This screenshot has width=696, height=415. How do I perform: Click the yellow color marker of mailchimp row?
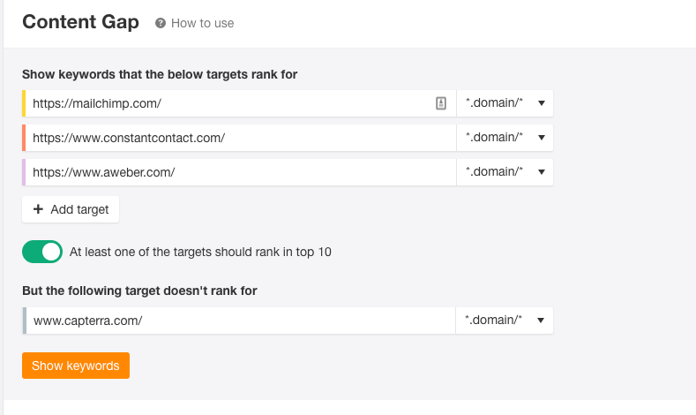pos(24,103)
